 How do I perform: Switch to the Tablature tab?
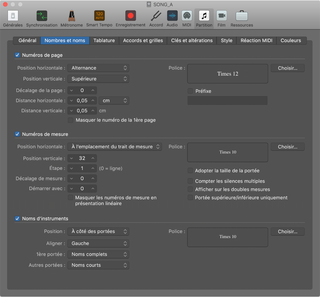[104, 41]
